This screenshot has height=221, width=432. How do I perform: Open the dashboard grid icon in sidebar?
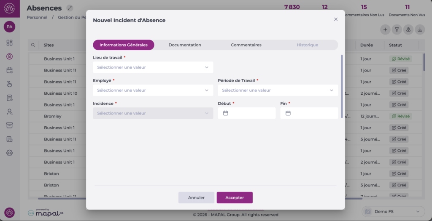(x=9, y=43)
